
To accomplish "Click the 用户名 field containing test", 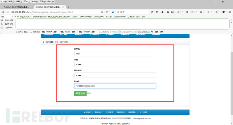I will click(115, 54).
